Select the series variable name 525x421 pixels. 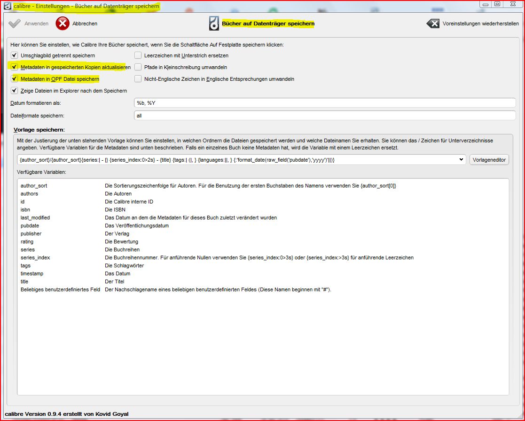click(x=27, y=249)
